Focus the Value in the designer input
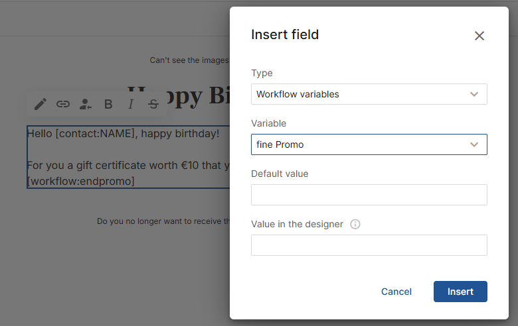 (369, 245)
